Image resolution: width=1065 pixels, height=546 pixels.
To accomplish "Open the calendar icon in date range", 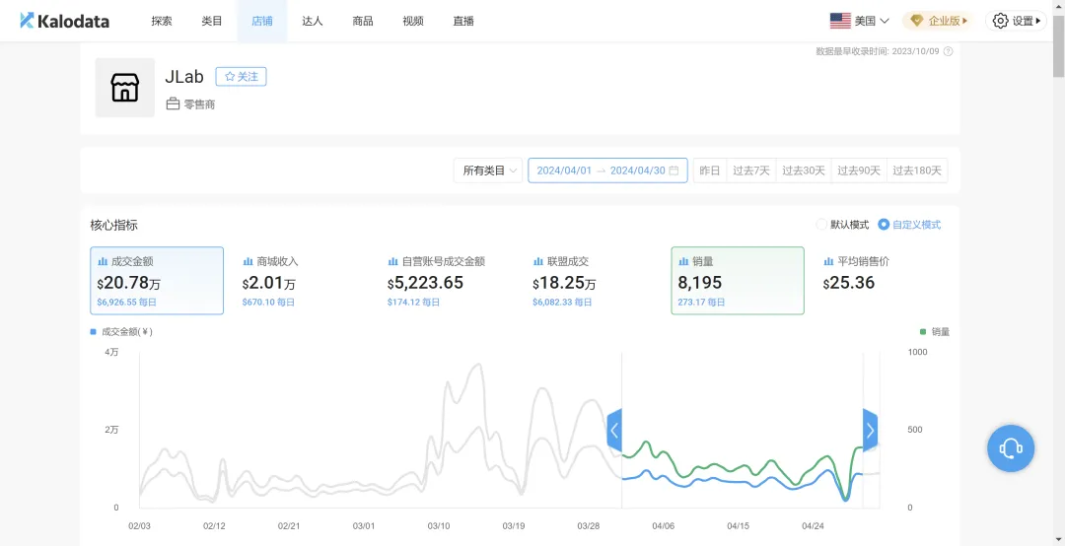I will [674, 171].
